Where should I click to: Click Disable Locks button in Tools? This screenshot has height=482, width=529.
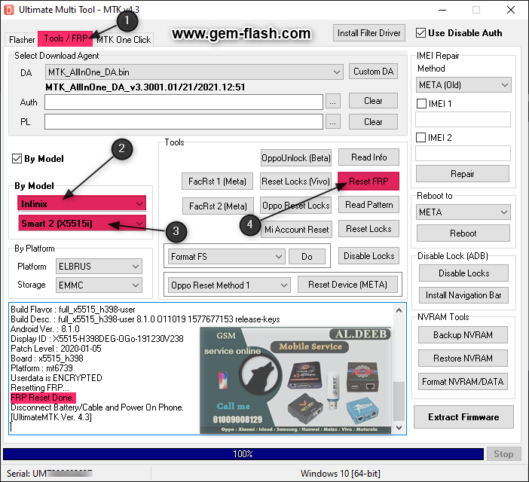click(x=368, y=256)
